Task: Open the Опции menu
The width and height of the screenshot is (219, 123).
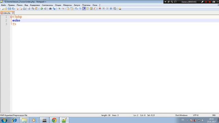Action: pyautogui.click(x=58, y=5)
